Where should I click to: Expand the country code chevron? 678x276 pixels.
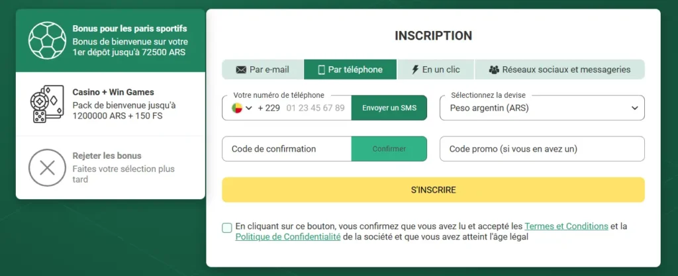[249, 108]
